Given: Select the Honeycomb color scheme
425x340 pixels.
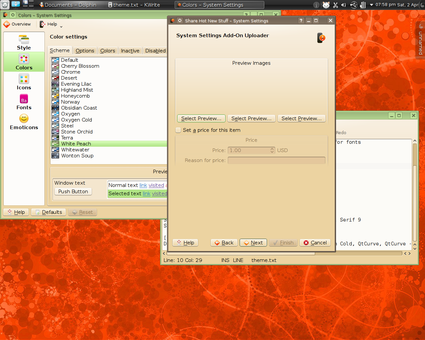Looking at the screenshot, I should coord(109,96).
